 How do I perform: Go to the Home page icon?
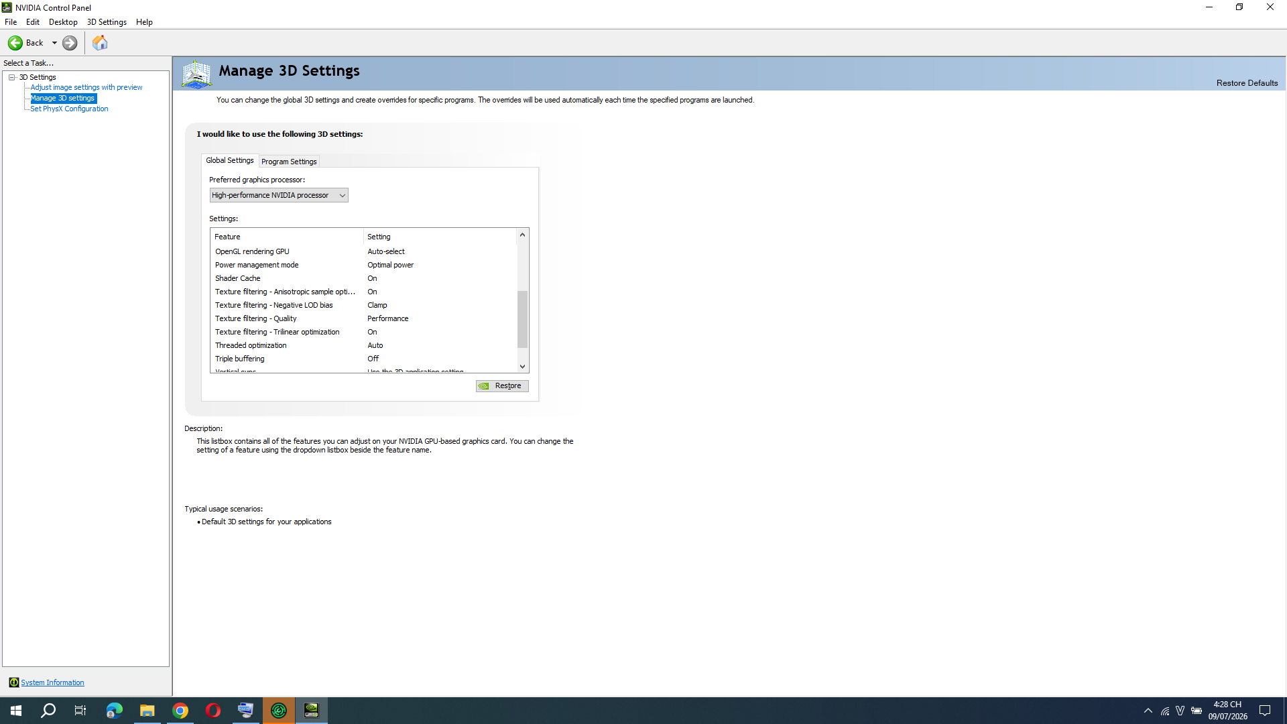[100, 43]
